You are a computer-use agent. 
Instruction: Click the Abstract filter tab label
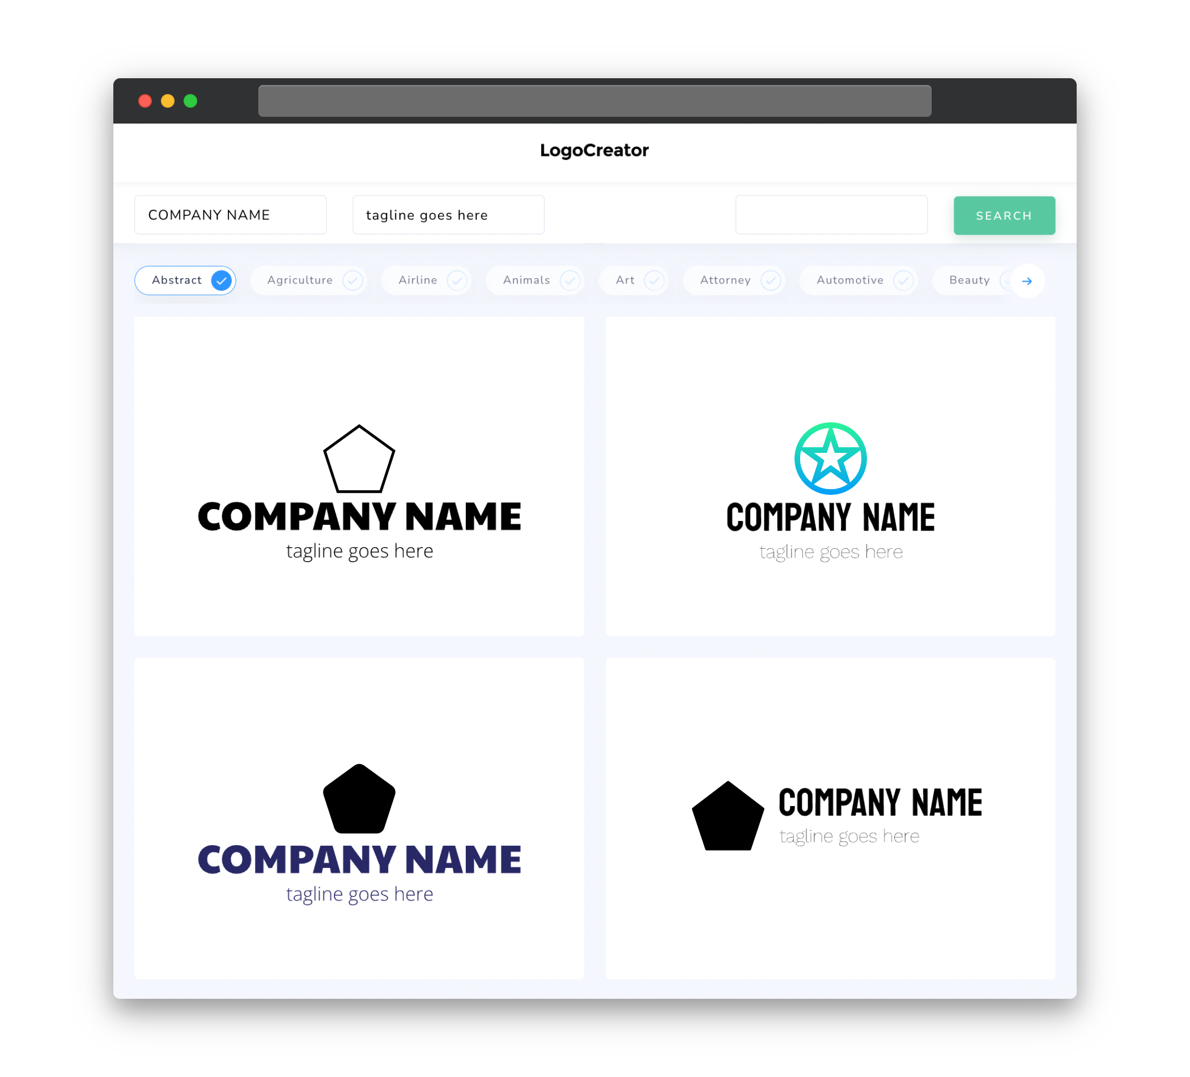(x=177, y=280)
